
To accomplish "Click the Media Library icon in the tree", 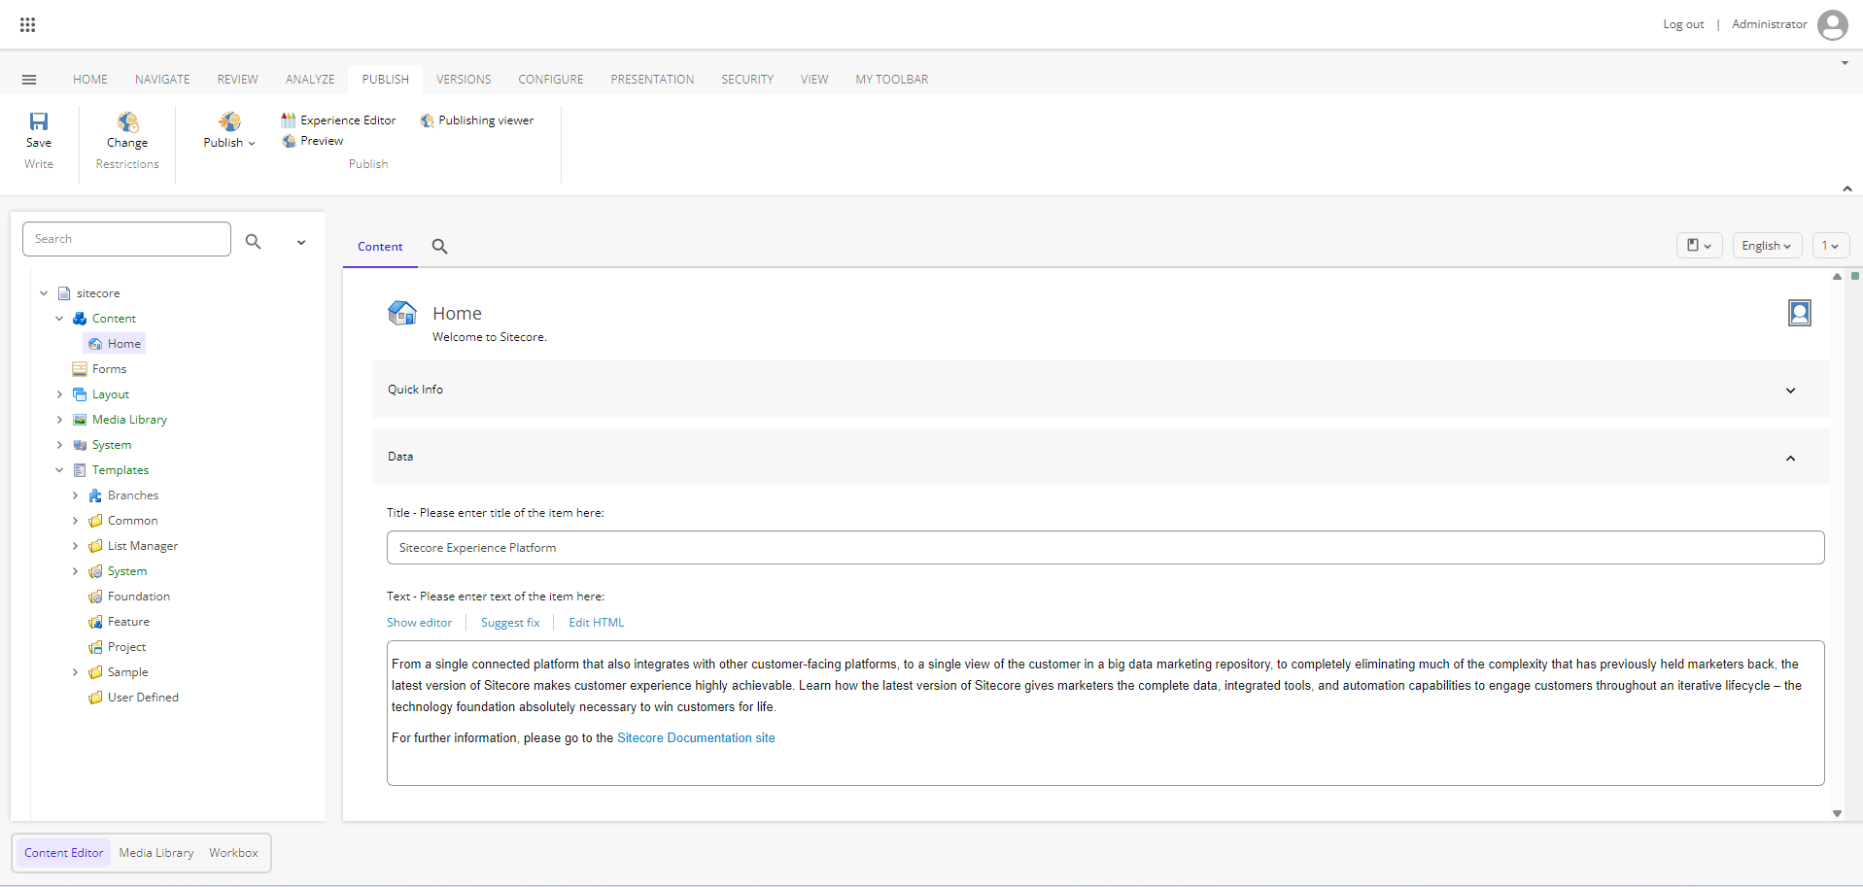I will (80, 420).
